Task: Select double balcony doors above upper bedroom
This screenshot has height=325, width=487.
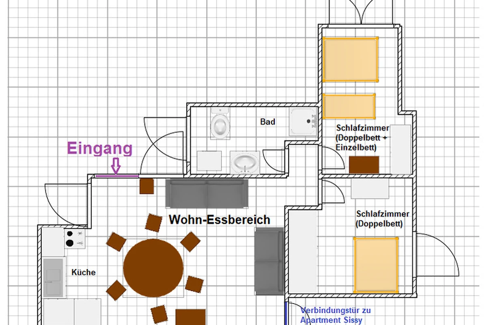Action: [x=360, y=12]
